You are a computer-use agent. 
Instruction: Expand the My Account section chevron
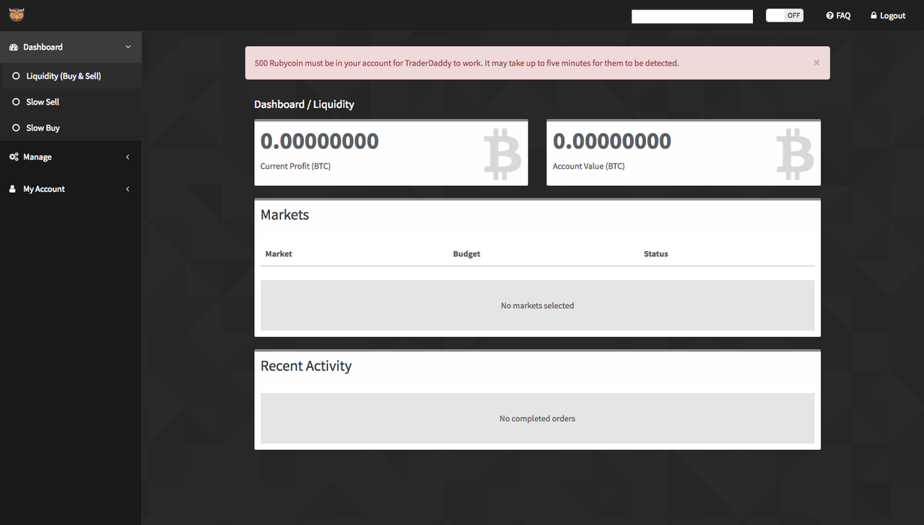click(128, 189)
